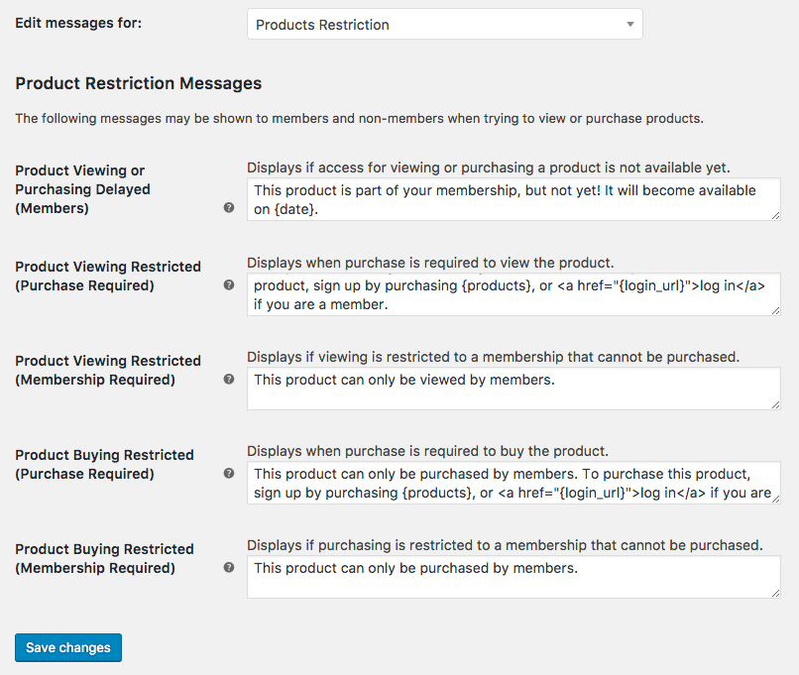Screen dimensions: 799x675
Task: Click help icon for Product Viewing or Purchasing Delayed
Action: pos(229,207)
